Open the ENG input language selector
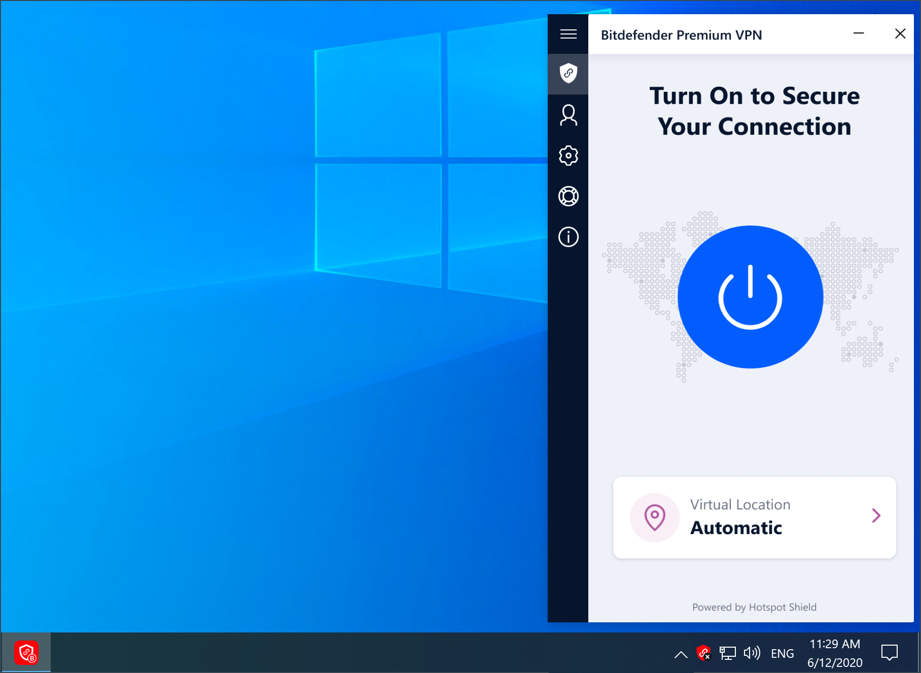Image resolution: width=921 pixels, height=673 pixels. point(783,653)
